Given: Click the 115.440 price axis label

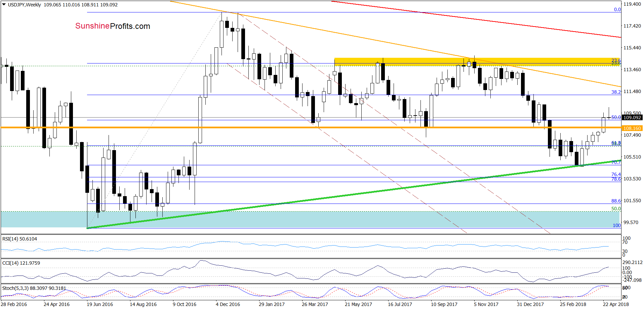Looking at the screenshot, I should click(x=632, y=48).
